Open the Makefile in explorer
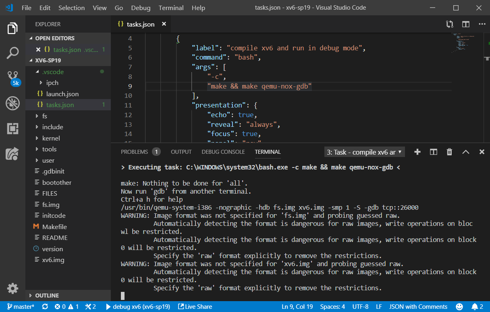490x312 pixels. click(x=54, y=227)
